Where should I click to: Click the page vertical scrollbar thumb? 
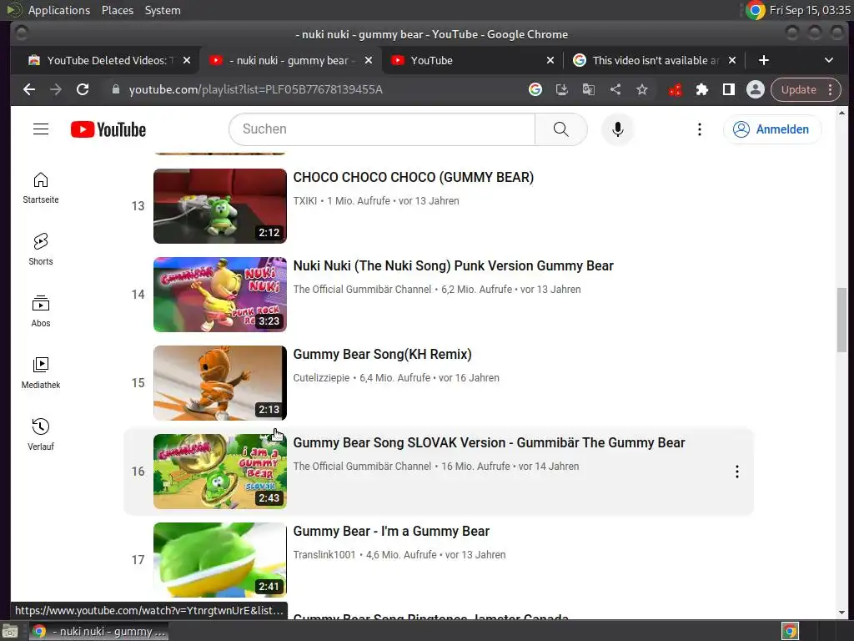841,320
